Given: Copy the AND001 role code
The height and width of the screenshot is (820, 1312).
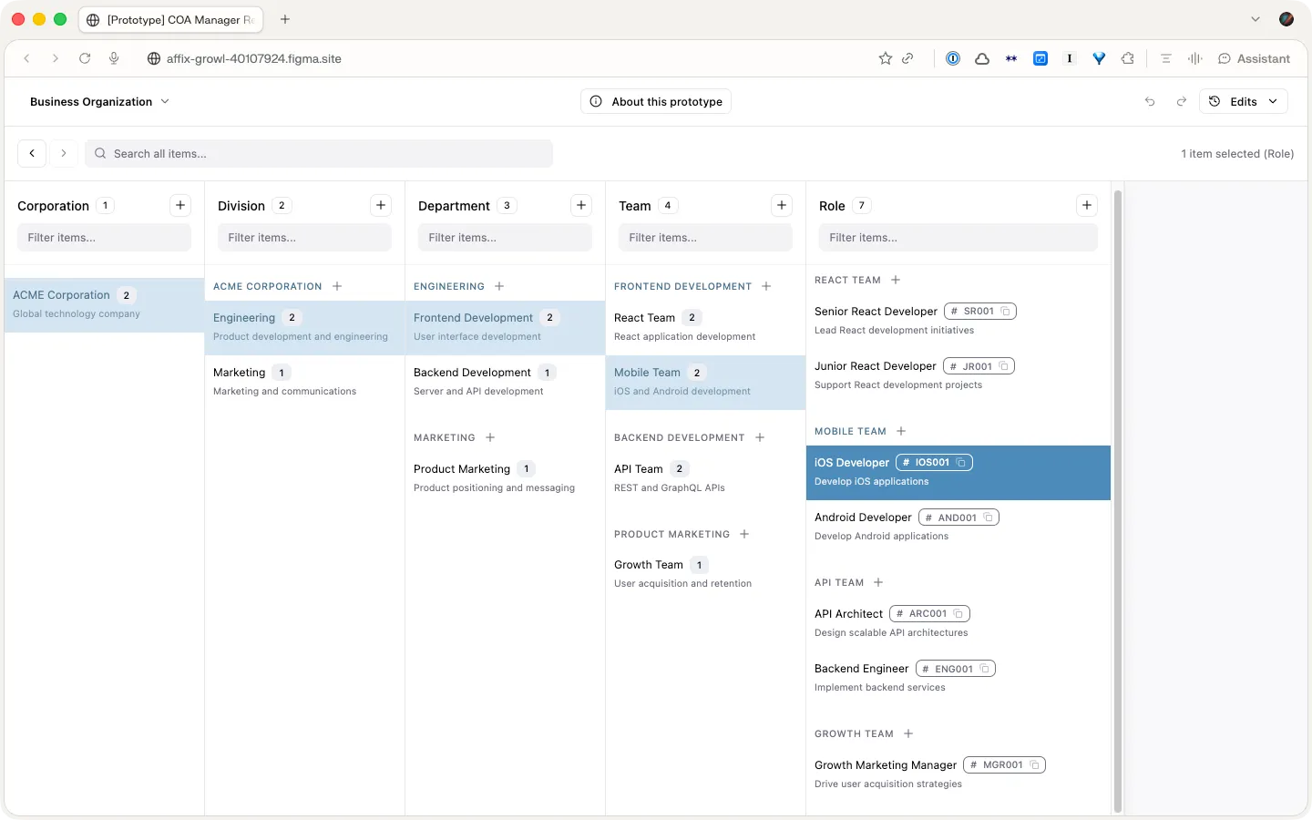Looking at the screenshot, I should click(988, 518).
